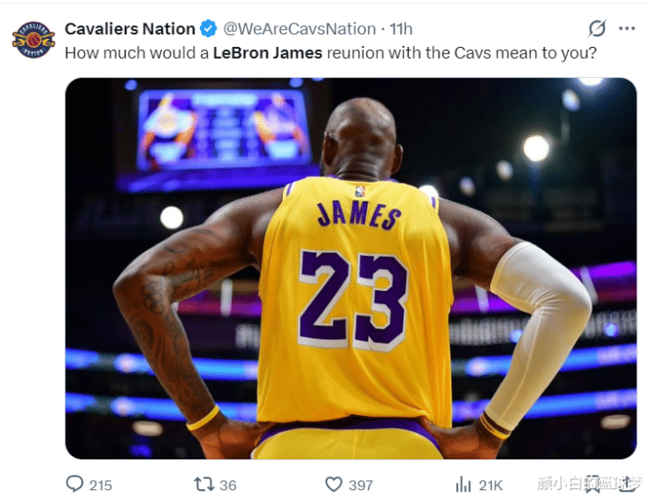Click the views bar chart icon
The image size is (650, 500).
point(464,485)
